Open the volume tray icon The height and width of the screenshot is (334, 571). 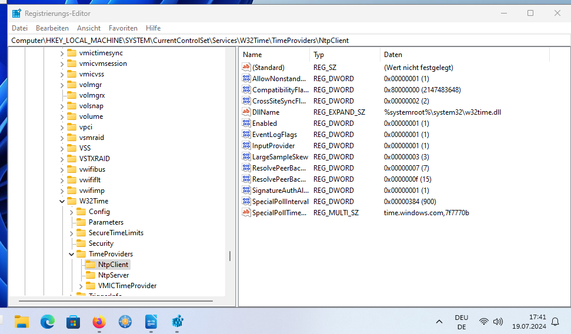coord(498,322)
